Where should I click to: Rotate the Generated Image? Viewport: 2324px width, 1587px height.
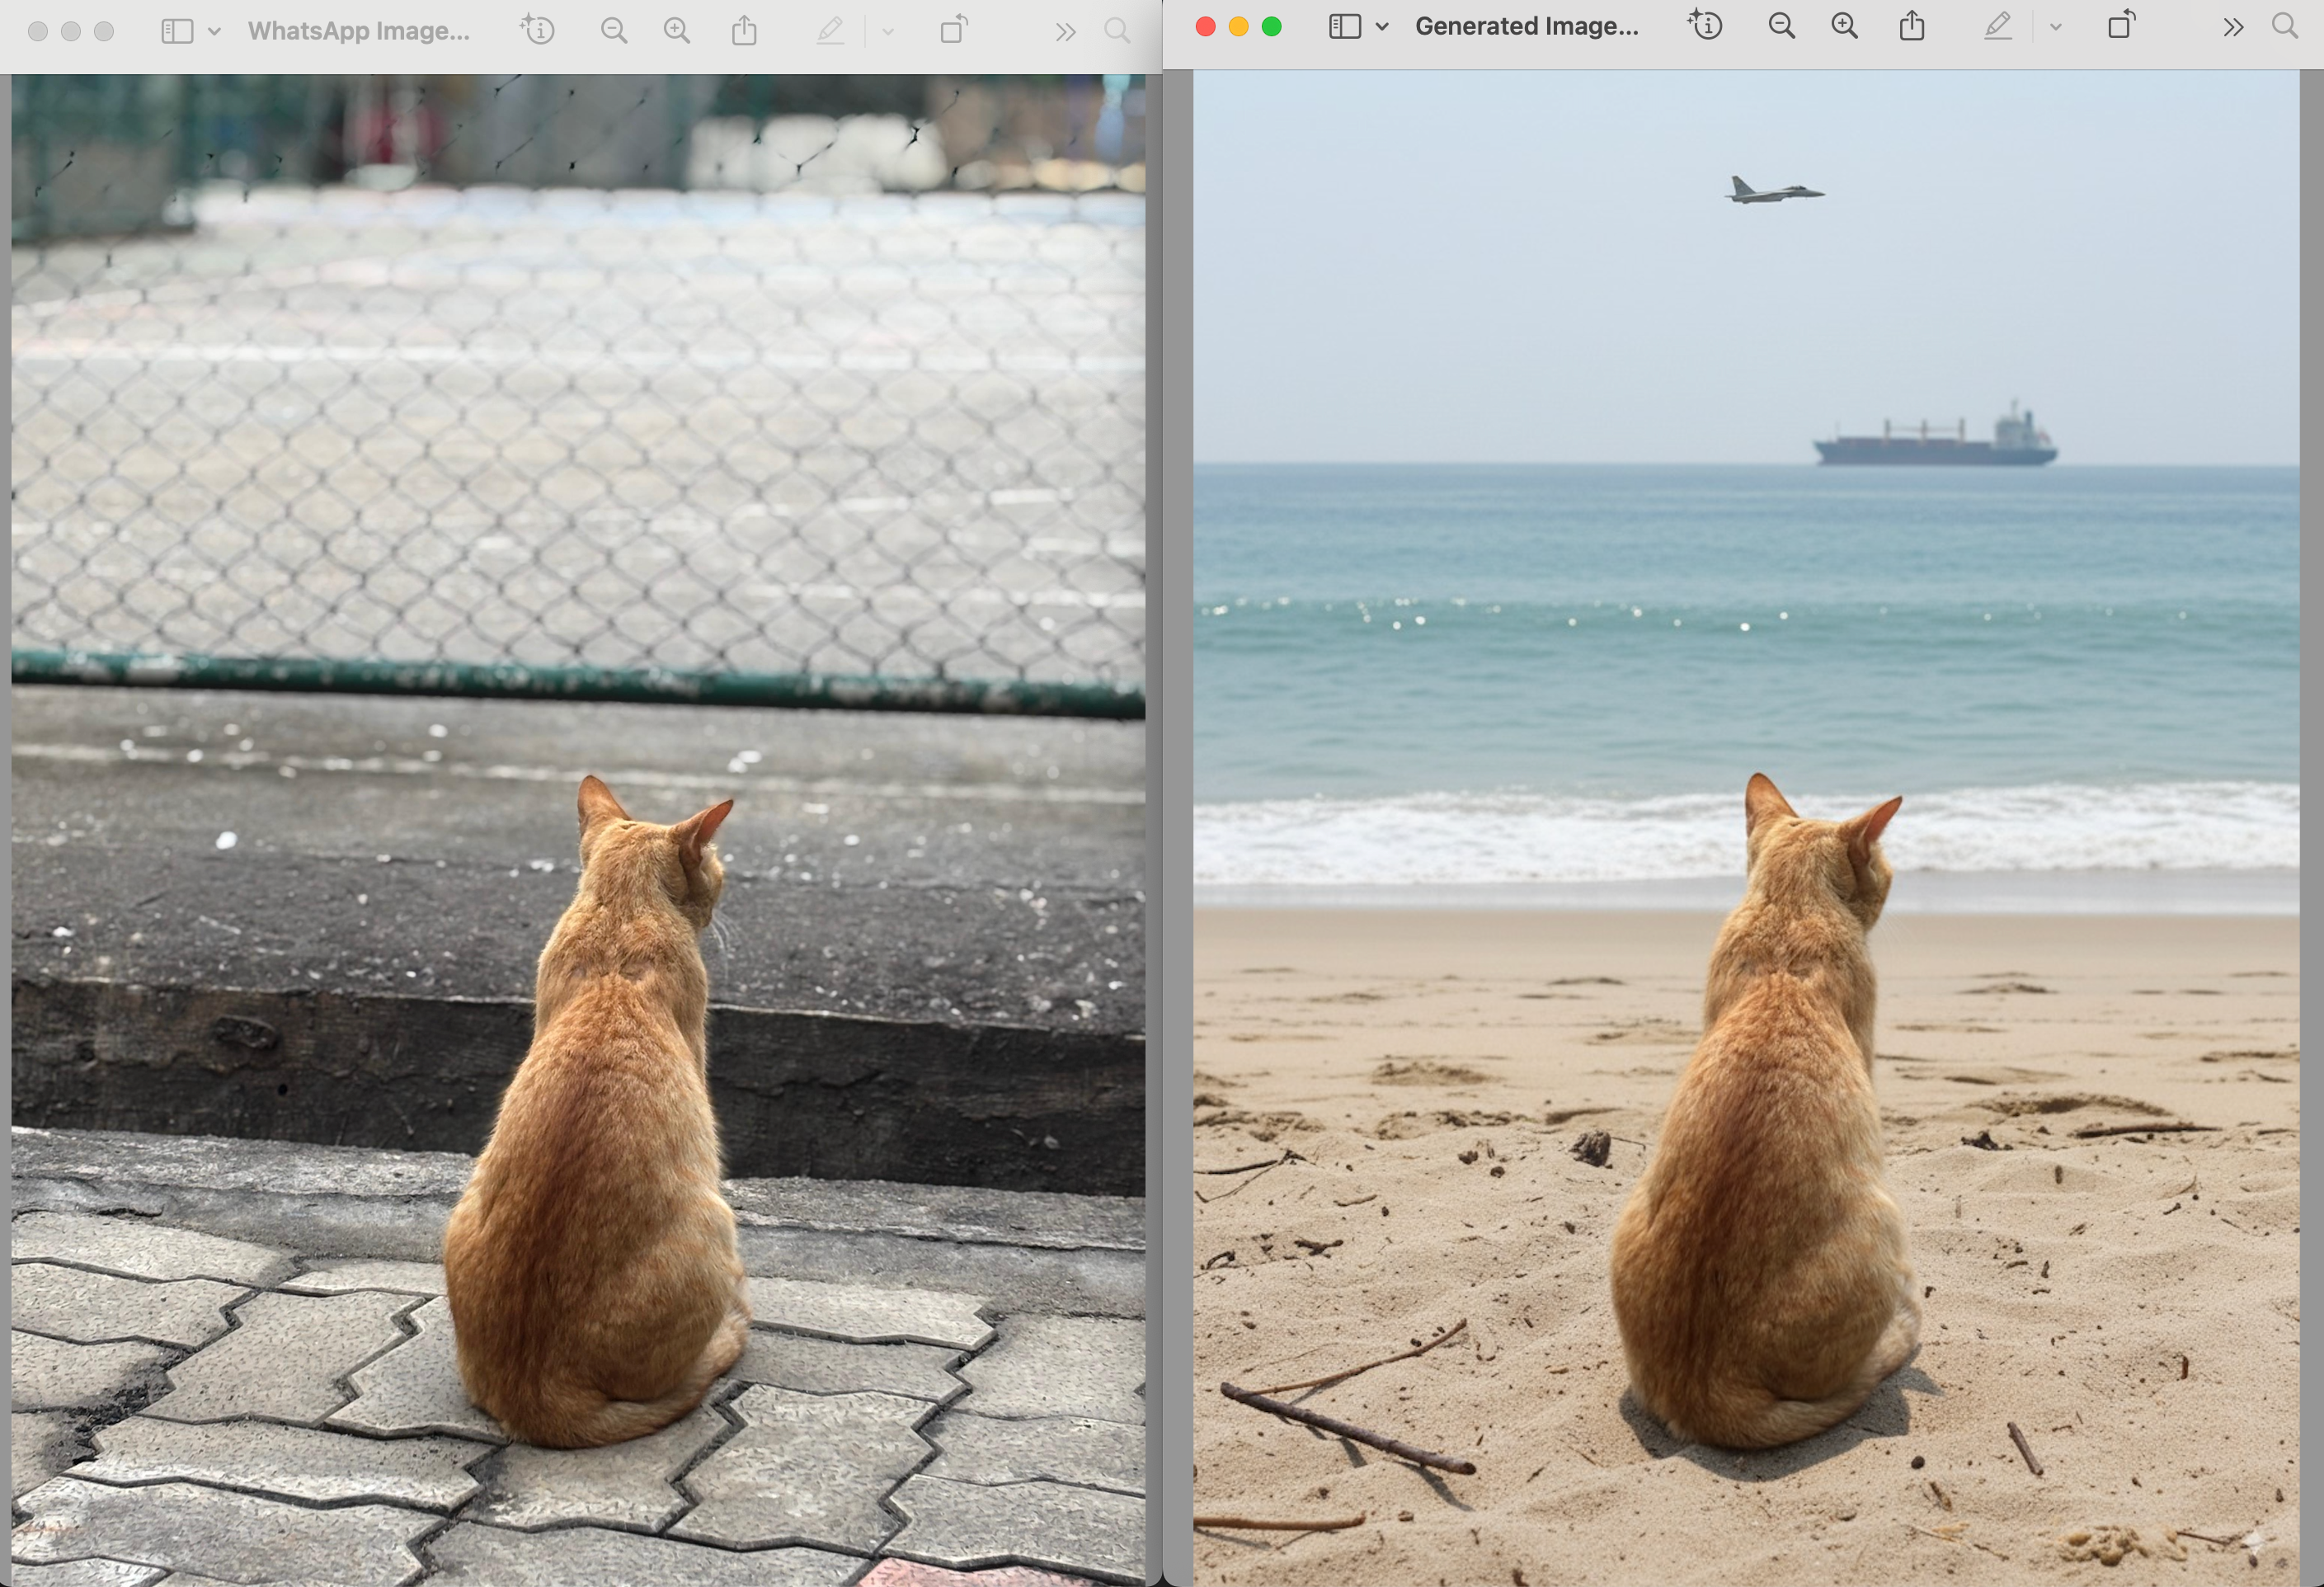(x=2121, y=25)
